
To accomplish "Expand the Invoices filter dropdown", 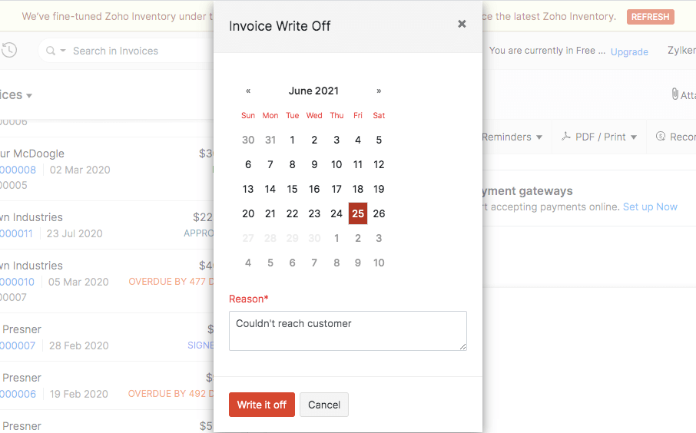I will 29,96.
